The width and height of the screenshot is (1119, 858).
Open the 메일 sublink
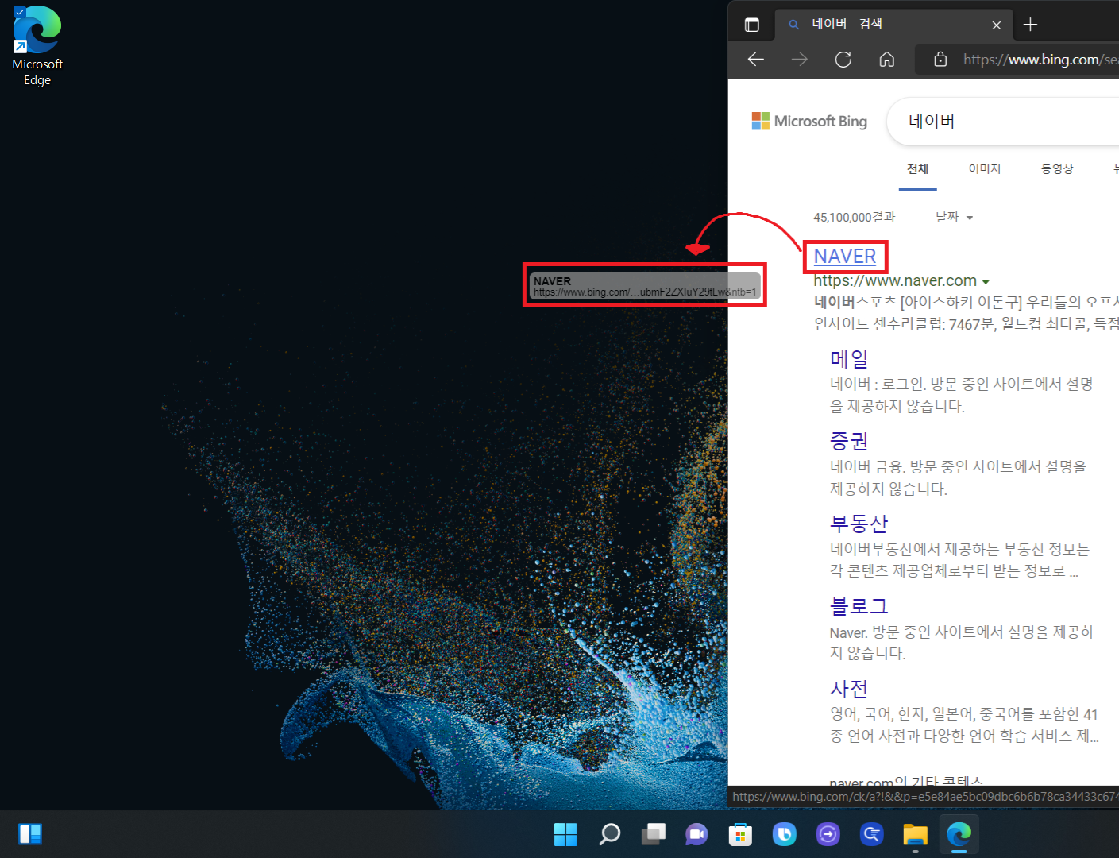point(849,359)
